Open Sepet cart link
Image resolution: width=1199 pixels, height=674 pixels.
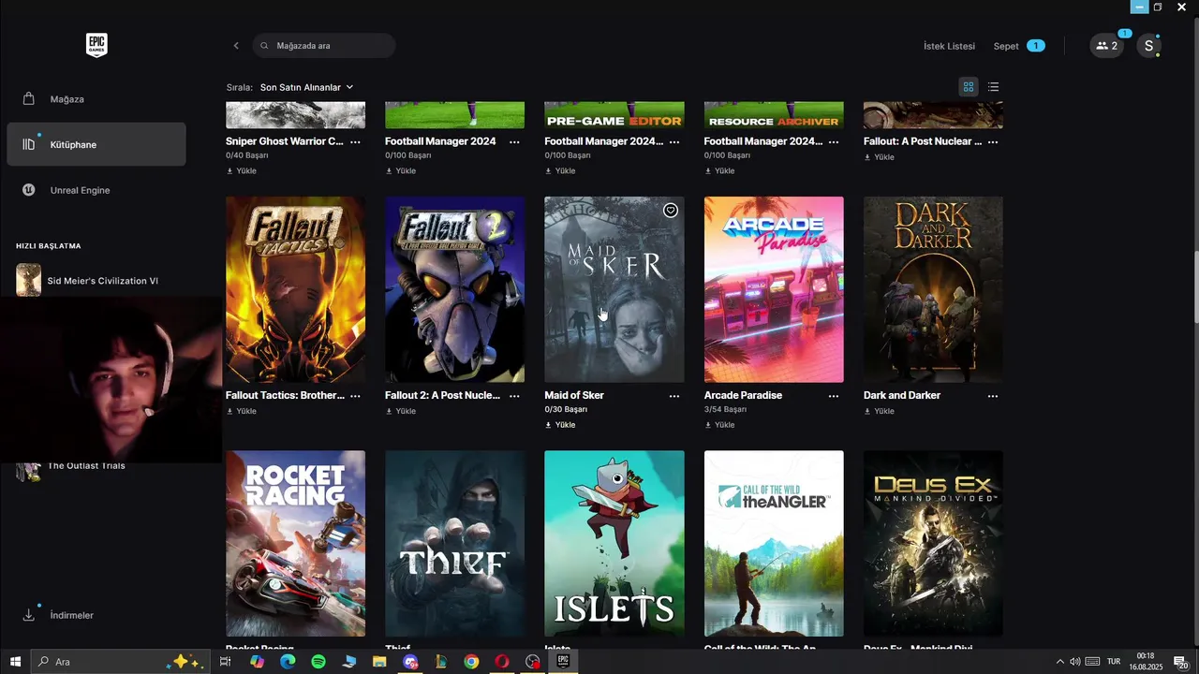coord(1019,46)
